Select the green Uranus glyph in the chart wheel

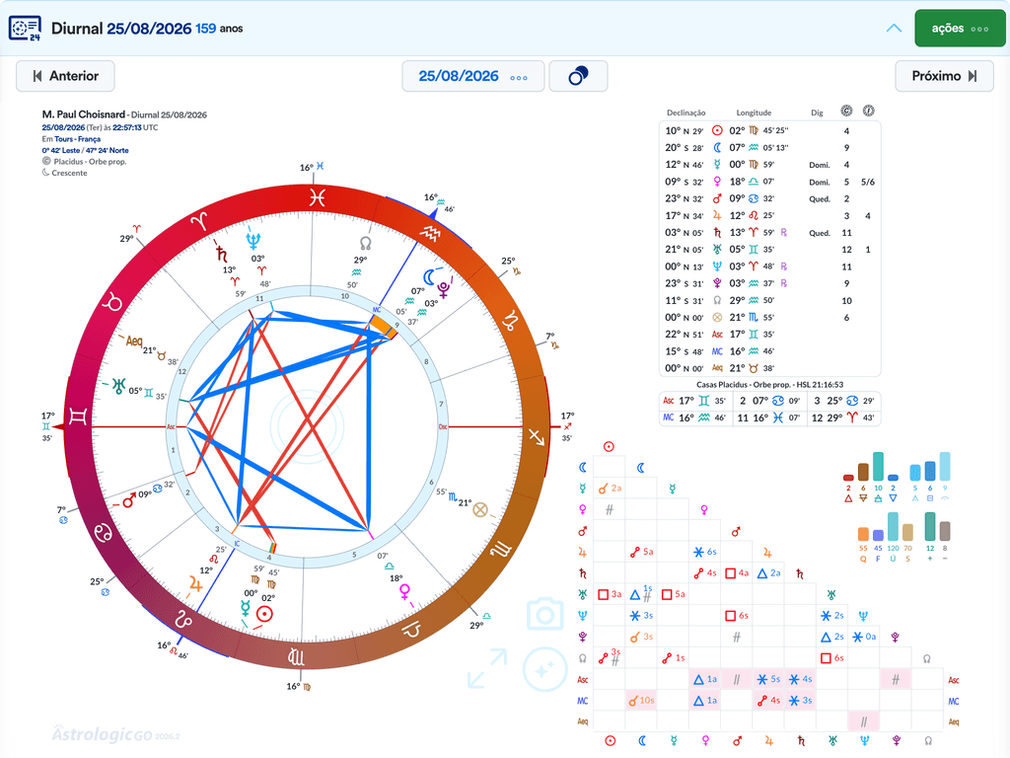click(119, 386)
